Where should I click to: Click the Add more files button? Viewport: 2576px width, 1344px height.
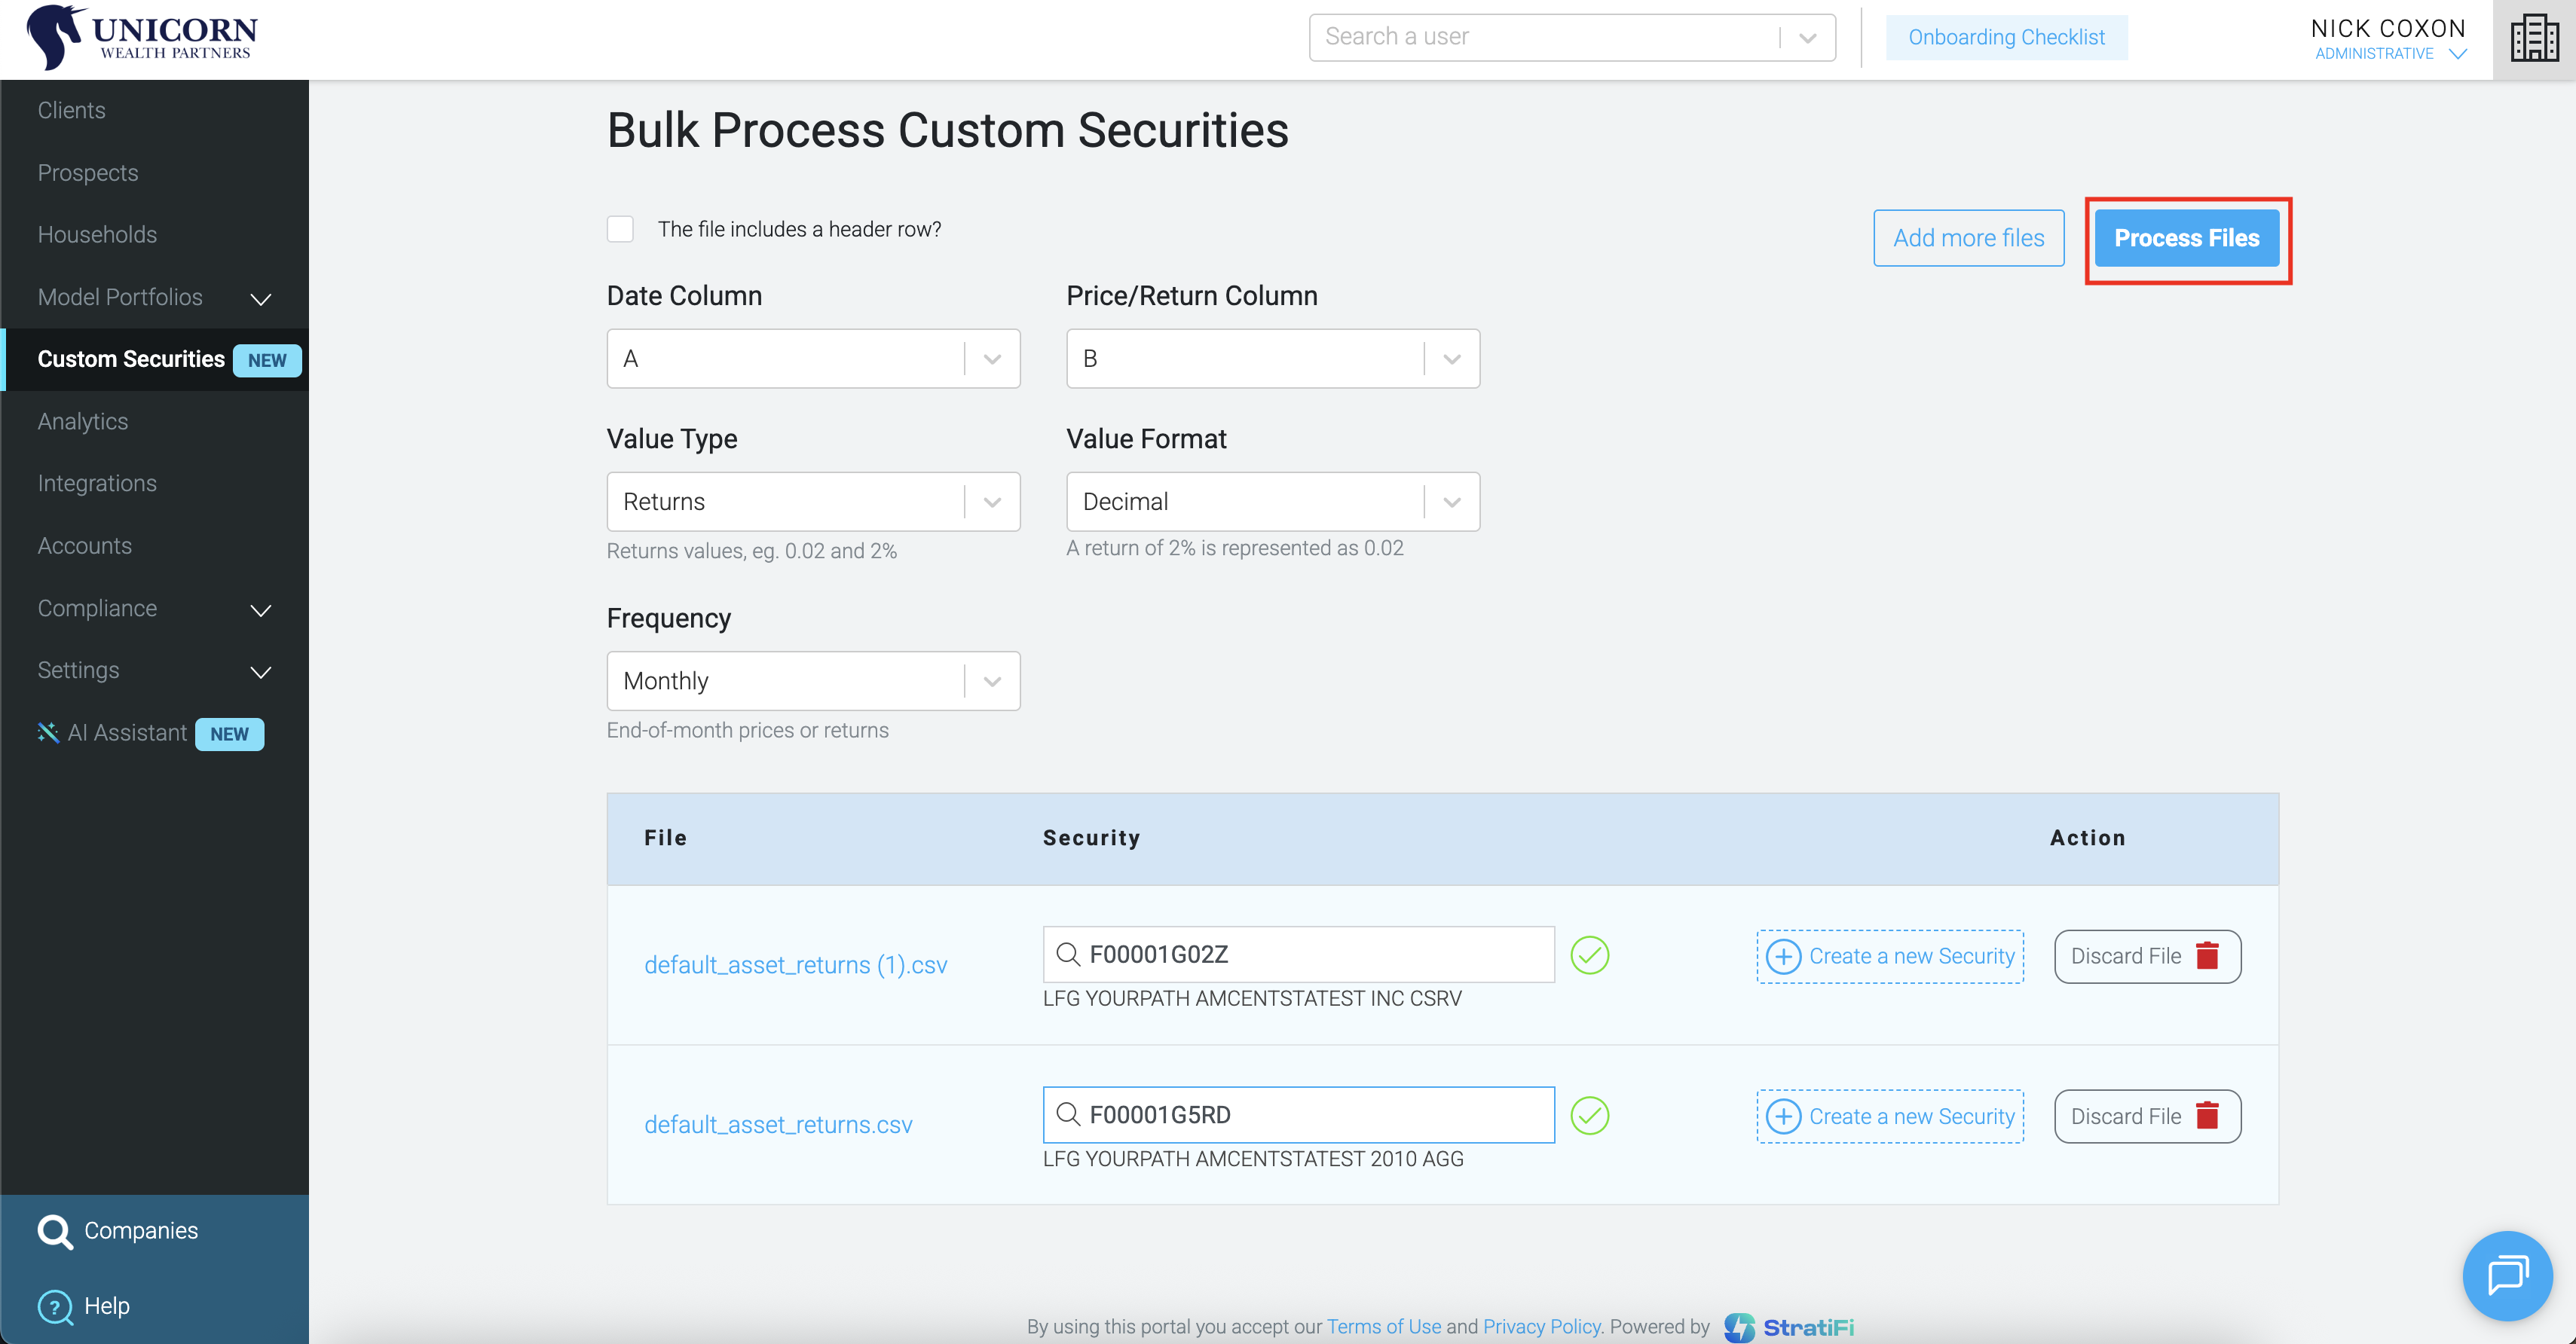pos(1968,238)
